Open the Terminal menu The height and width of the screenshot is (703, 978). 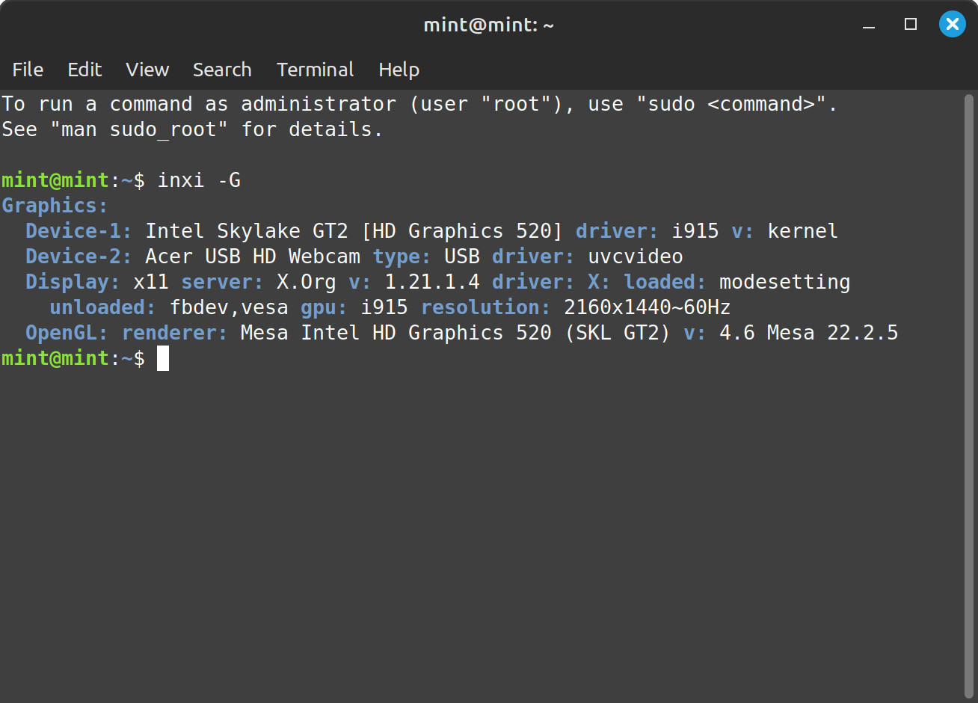click(315, 70)
